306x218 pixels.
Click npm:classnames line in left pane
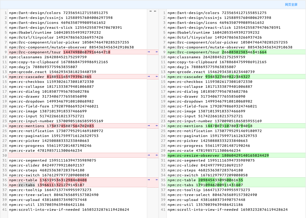(x=48, y=57)
